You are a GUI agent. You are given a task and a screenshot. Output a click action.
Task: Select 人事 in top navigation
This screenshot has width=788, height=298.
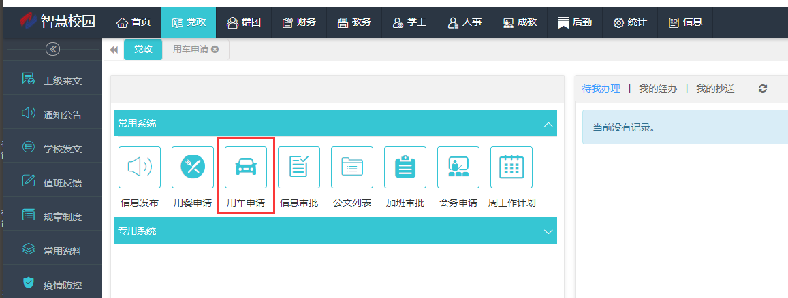[x=465, y=22]
